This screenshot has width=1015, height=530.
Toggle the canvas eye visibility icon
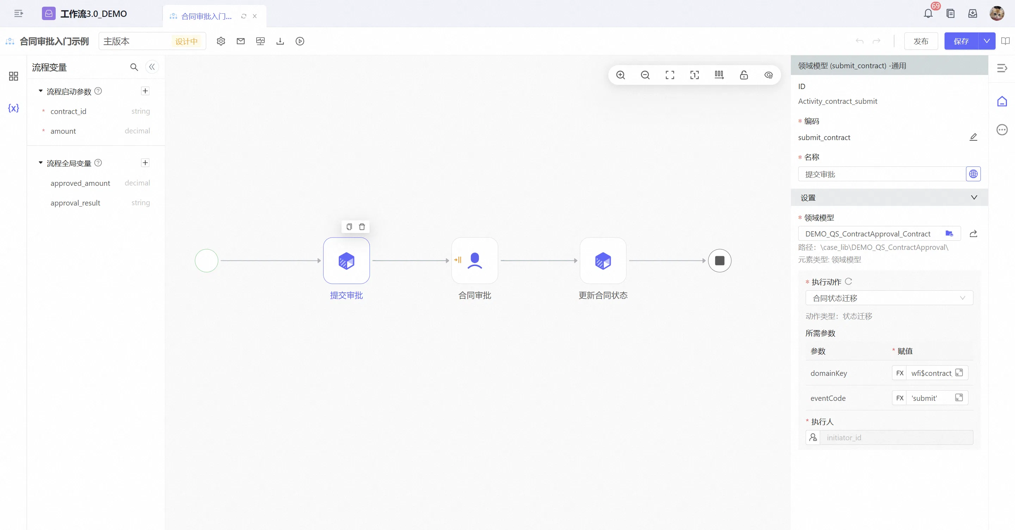click(x=769, y=75)
